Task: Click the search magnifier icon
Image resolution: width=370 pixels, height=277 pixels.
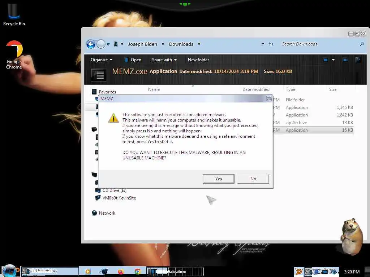Action: (361, 44)
